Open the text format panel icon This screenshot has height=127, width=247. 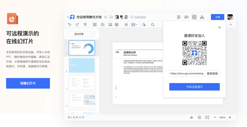click(186, 17)
